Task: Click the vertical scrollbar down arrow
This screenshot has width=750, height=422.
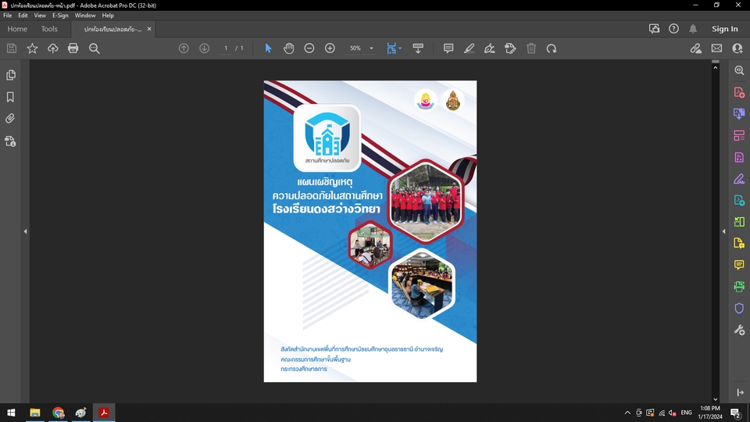Action: (716, 399)
